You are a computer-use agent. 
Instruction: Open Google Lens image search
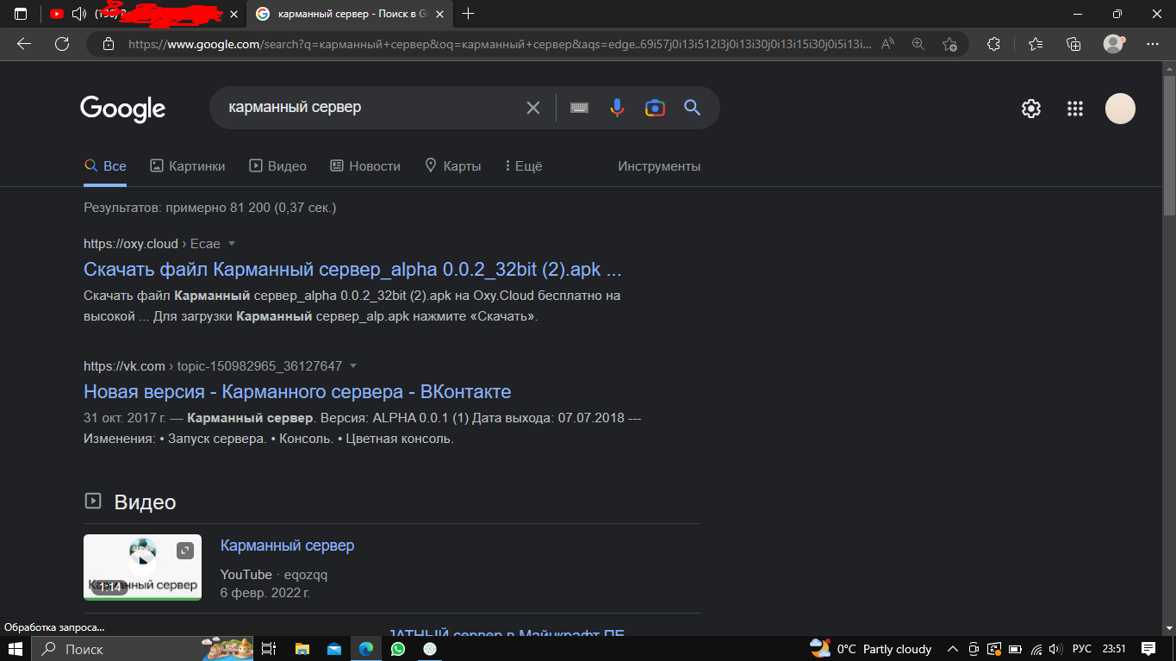coord(655,108)
